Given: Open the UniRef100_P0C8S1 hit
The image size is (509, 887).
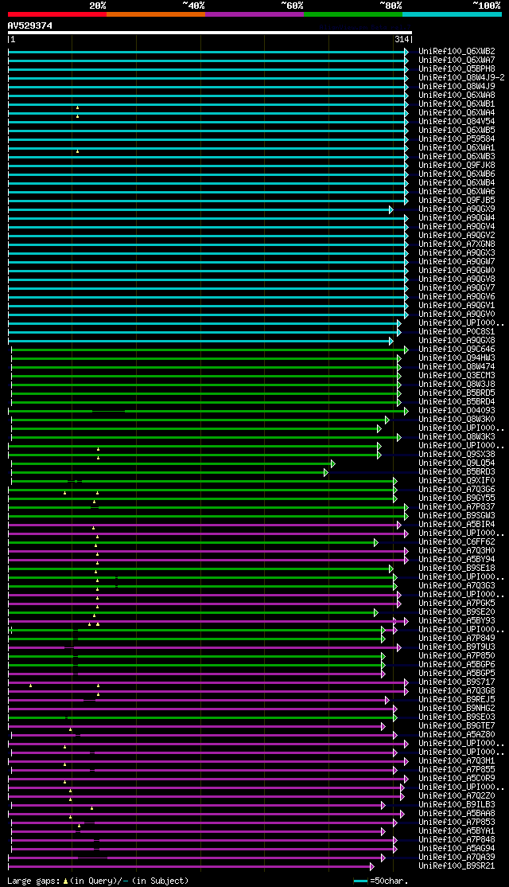Looking at the screenshot, I should [457, 331].
